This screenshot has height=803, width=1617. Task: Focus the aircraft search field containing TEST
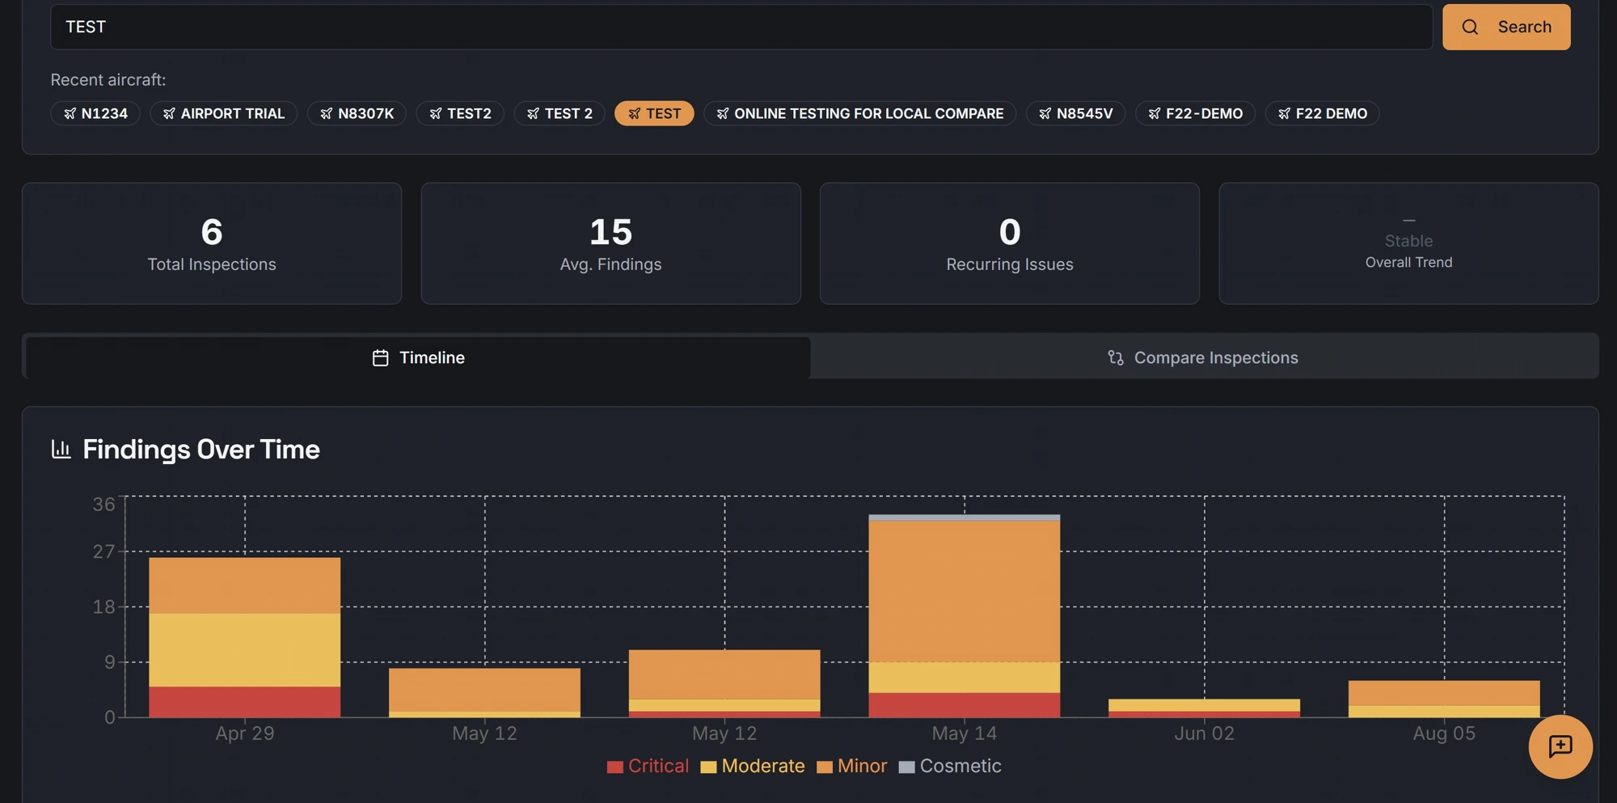tap(741, 27)
